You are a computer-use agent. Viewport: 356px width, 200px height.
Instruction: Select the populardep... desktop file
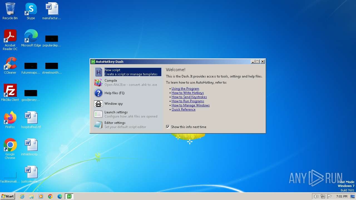(52, 41)
